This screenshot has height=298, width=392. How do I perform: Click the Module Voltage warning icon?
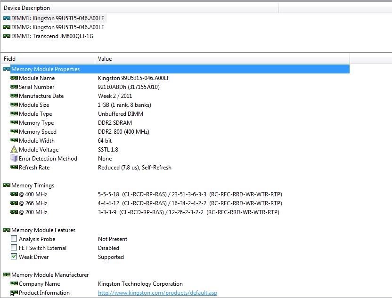coord(14,149)
